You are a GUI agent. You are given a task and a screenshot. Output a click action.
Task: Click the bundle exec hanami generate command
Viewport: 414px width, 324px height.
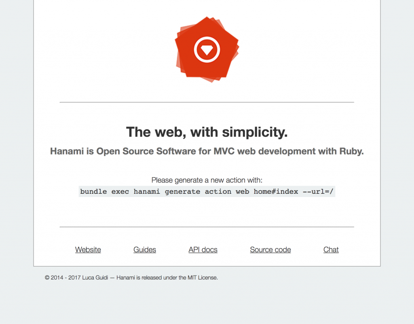coord(207,191)
